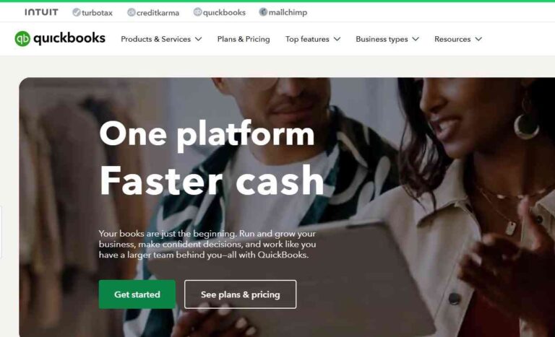The height and width of the screenshot is (337, 555).
Task: Click the green Get started button
Action: pos(137,294)
